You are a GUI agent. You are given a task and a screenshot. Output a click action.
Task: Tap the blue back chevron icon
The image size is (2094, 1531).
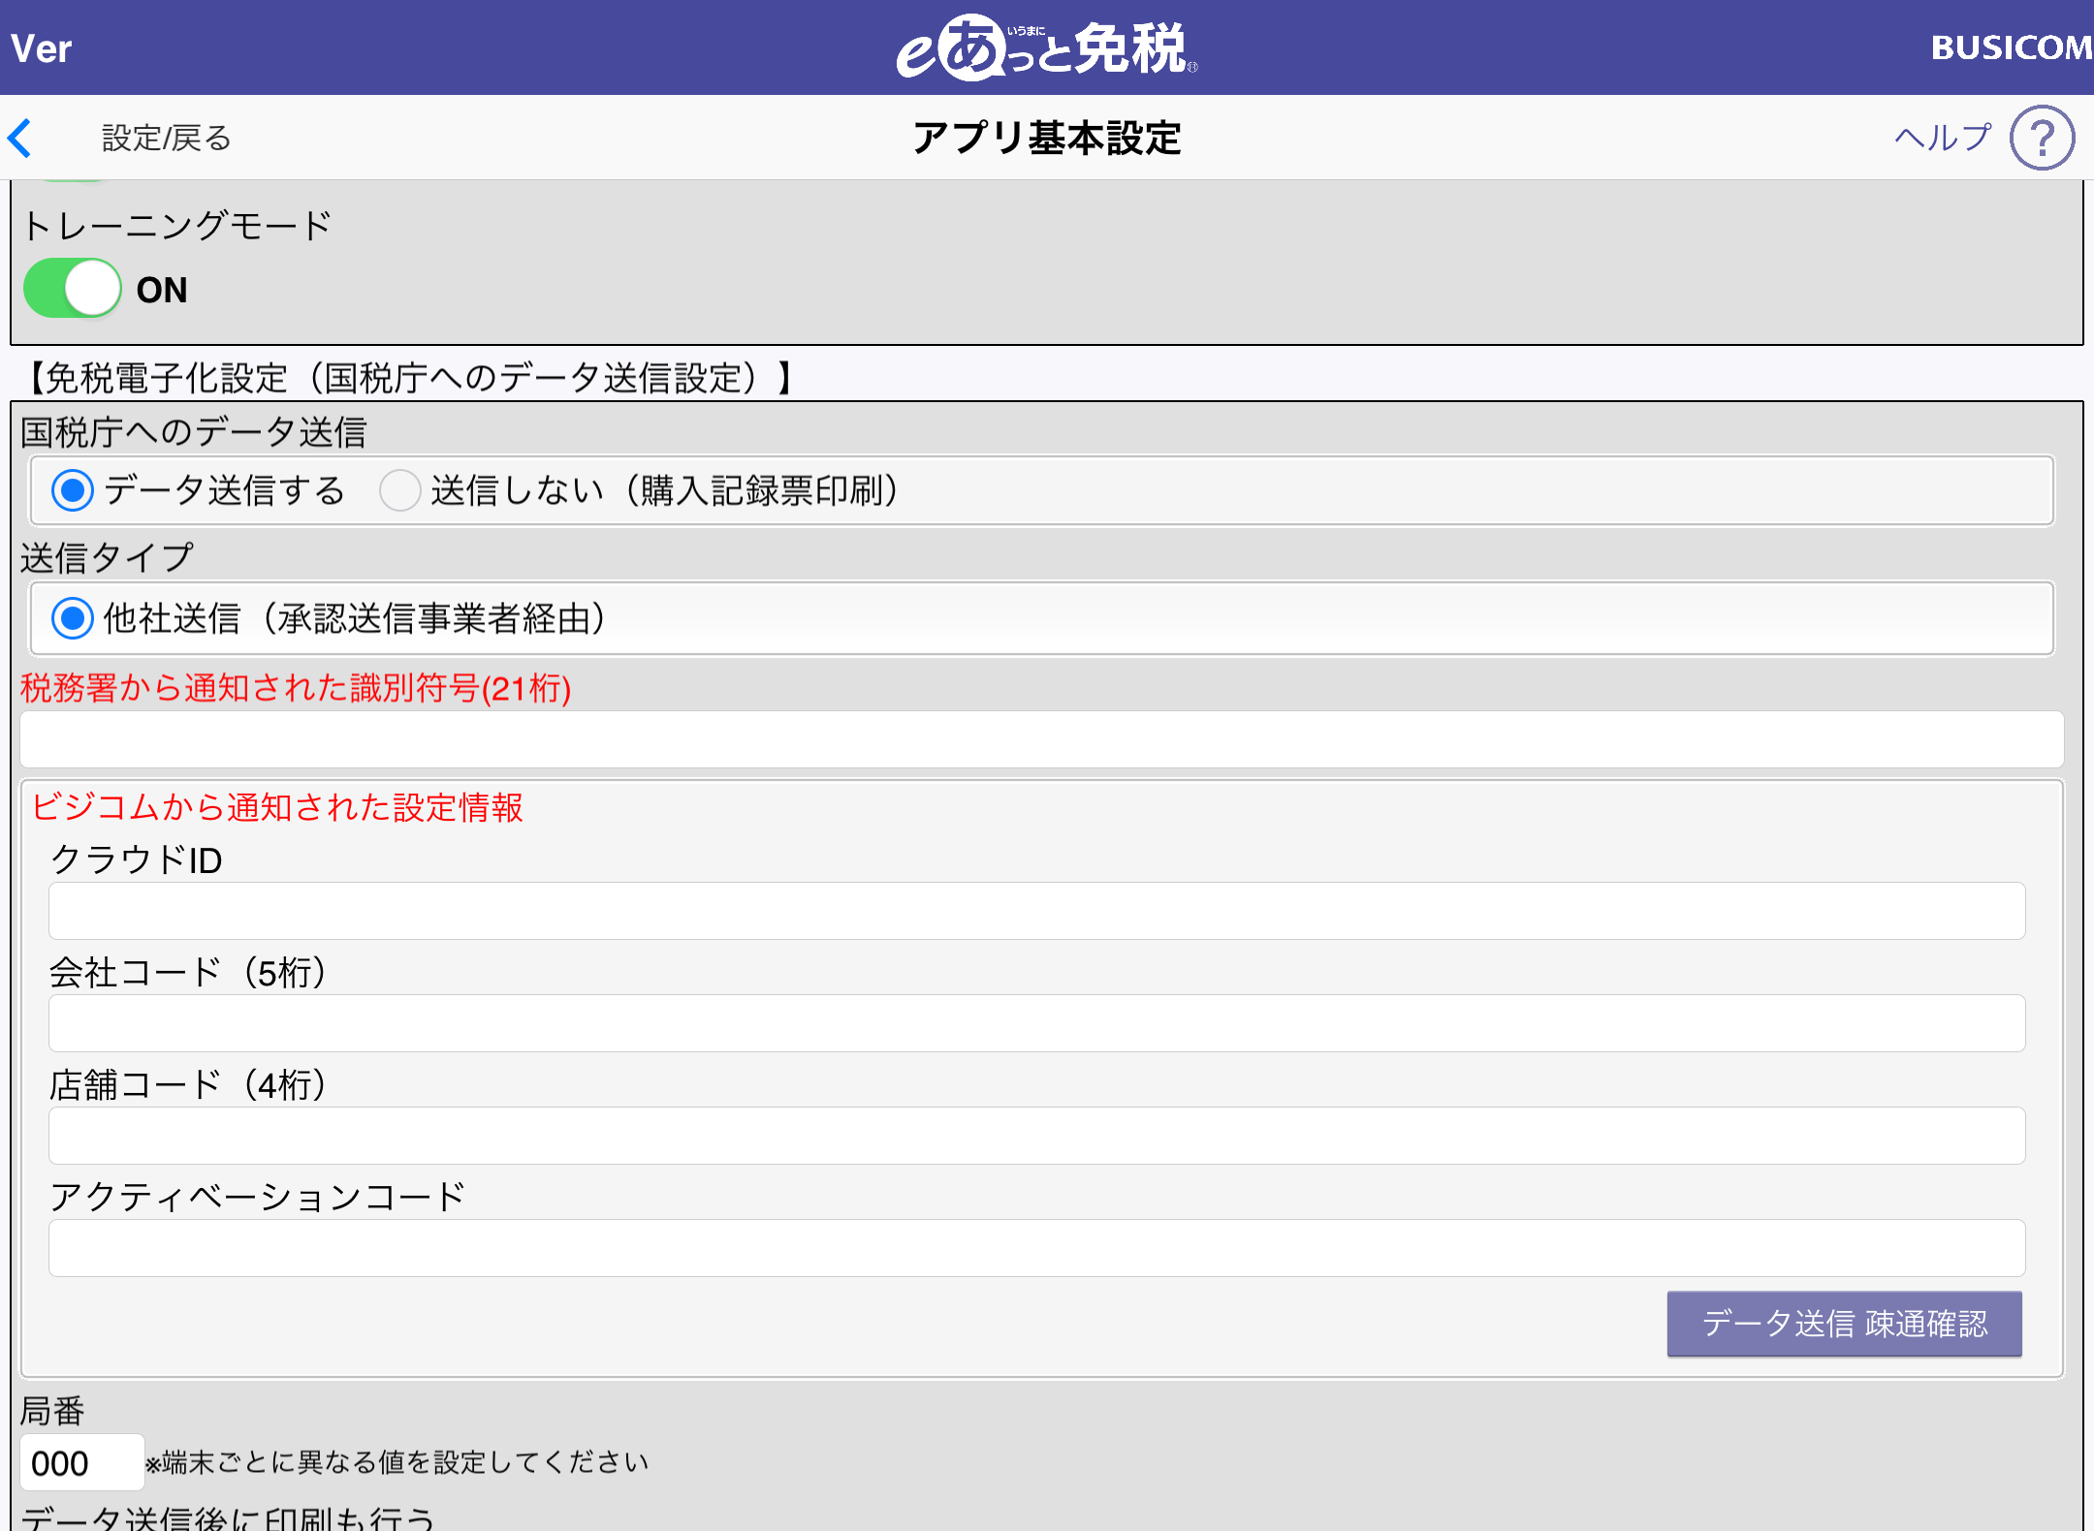click(x=21, y=138)
